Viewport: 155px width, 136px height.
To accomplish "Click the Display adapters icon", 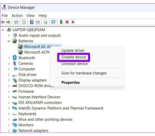I will 15,80.
